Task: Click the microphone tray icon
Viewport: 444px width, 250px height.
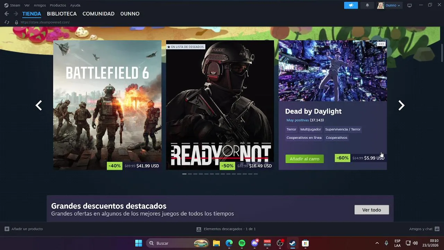Action: 386,243
